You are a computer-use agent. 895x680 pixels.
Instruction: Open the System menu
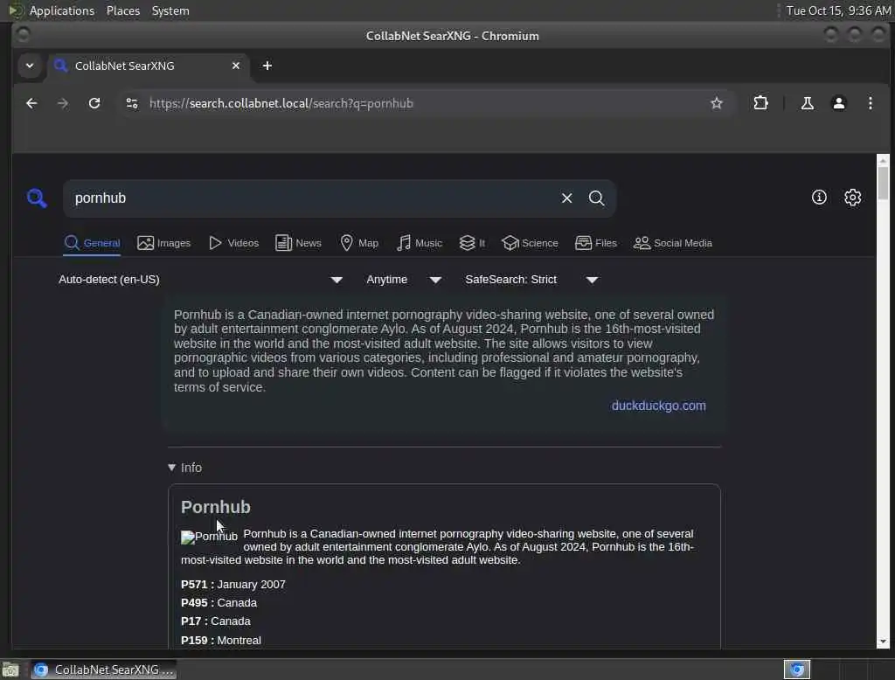[170, 10]
